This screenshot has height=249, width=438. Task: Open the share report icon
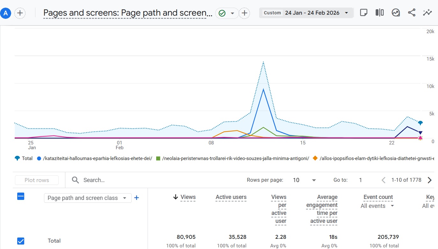pyautogui.click(x=412, y=13)
